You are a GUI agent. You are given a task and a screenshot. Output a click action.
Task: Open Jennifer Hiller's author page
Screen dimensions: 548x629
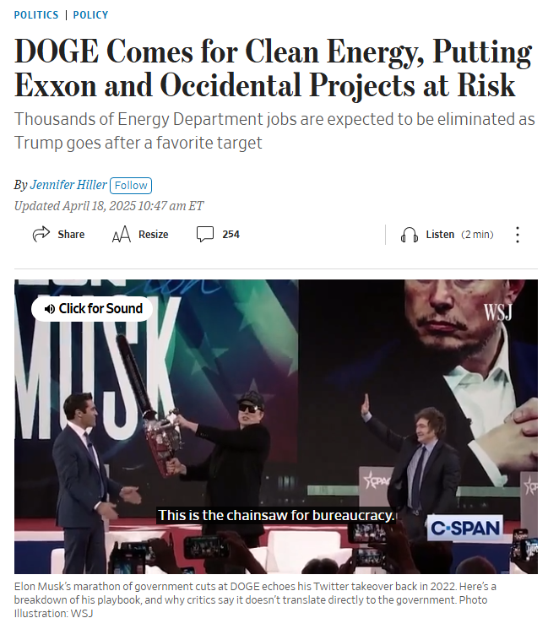pos(68,185)
